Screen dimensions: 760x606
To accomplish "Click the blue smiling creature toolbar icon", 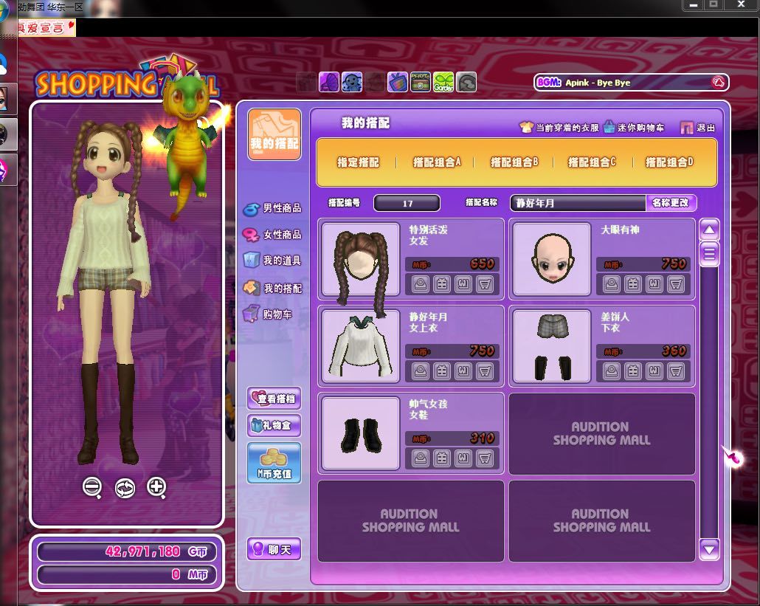I will pos(352,82).
